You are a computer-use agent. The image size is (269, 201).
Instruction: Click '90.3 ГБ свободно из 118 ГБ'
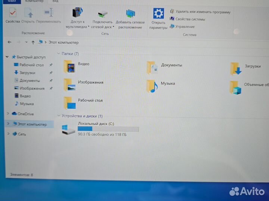point(102,134)
